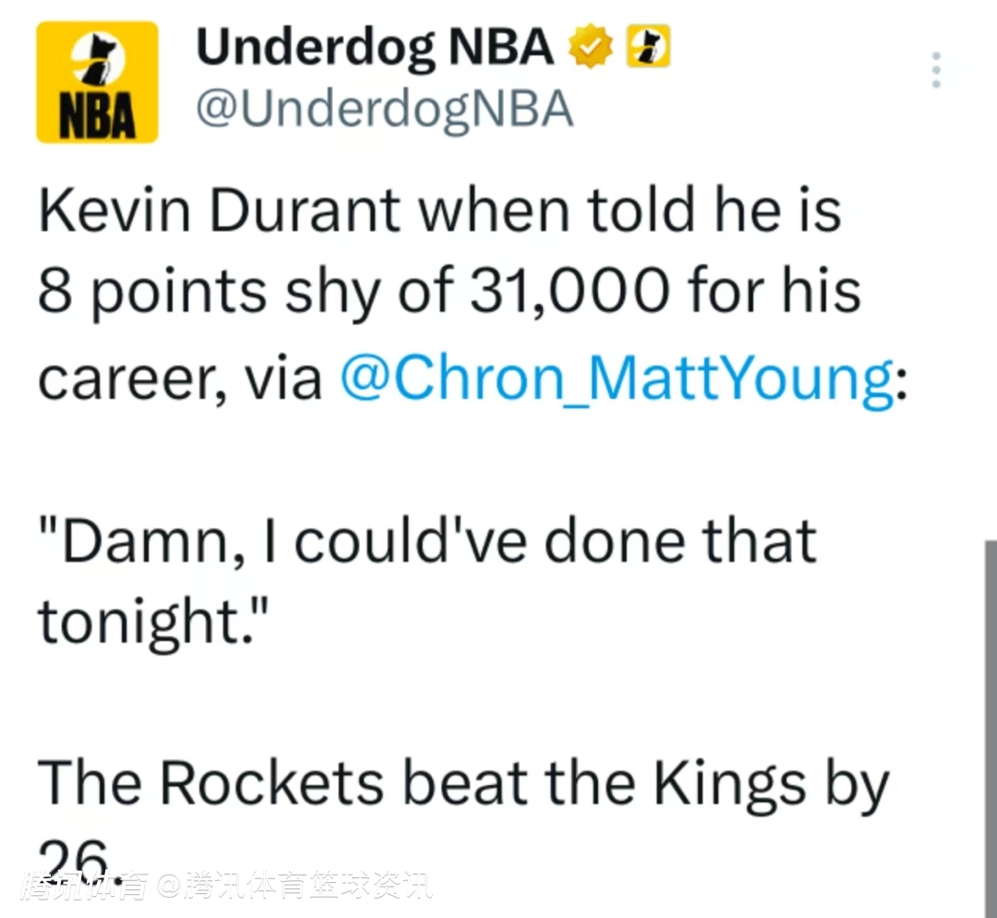997x918 pixels.
Task: Click the word "tonight." in the quote
Action: point(147,622)
